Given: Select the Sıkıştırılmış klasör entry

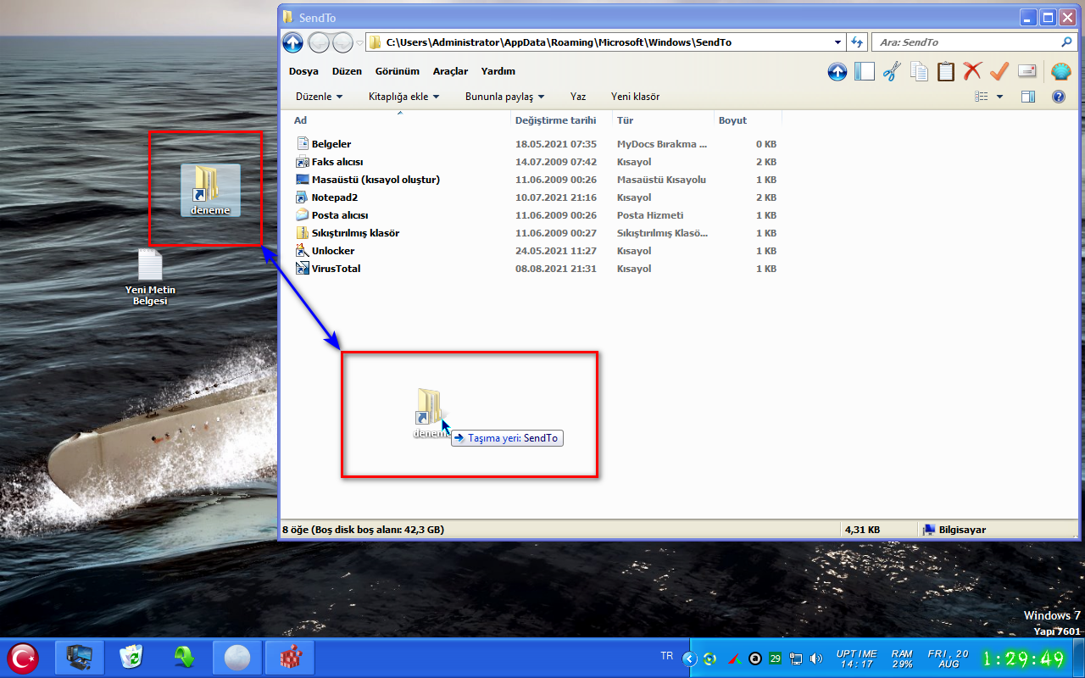Looking at the screenshot, I should click(355, 233).
